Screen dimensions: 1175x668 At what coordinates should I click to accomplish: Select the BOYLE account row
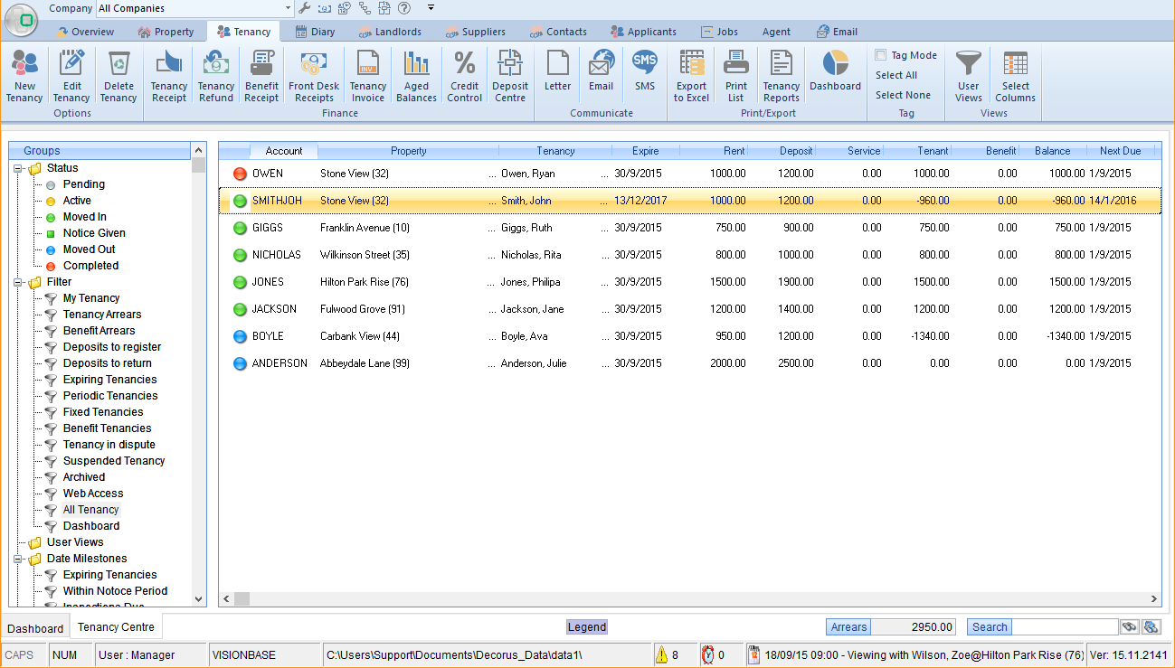click(x=689, y=336)
